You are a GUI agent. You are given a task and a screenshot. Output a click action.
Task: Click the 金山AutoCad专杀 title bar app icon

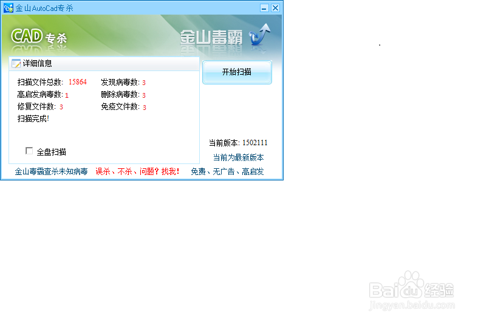tap(9, 8)
